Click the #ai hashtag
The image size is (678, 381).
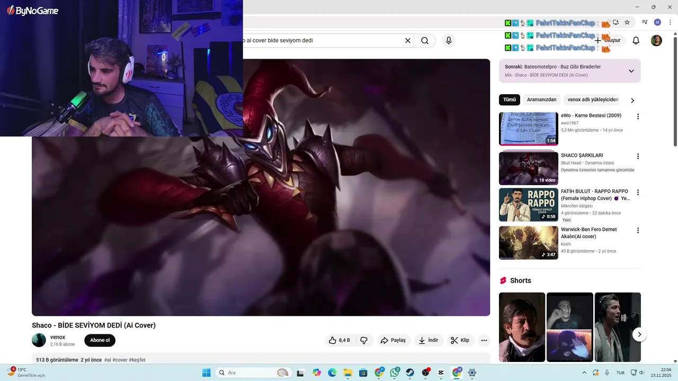point(108,360)
